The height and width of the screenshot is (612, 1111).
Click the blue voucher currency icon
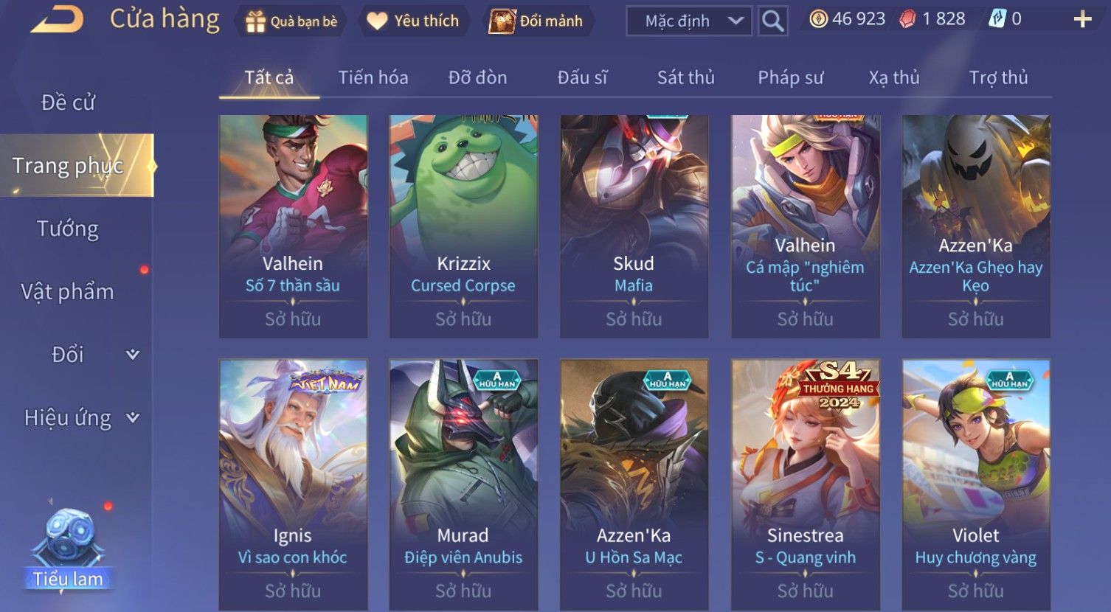coord(997,19)
